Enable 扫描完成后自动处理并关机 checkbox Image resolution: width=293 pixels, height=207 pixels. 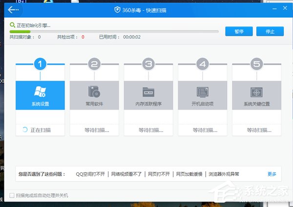12,195
